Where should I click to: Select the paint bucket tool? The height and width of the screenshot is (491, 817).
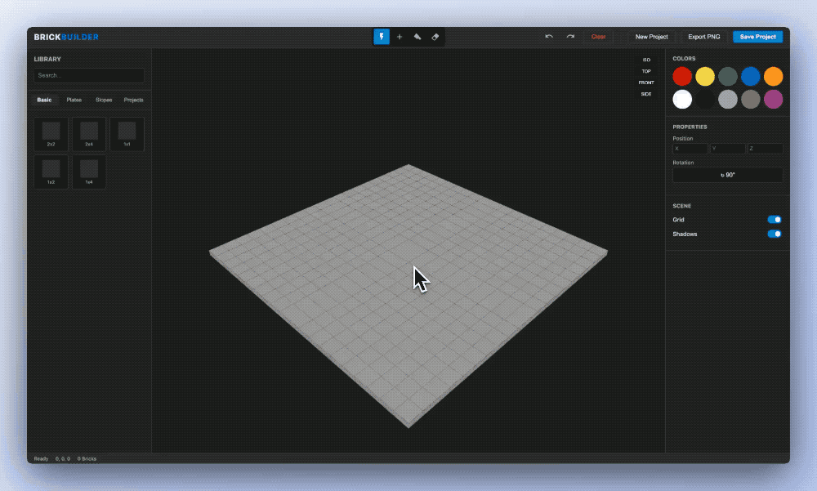[x=417, y=37]
